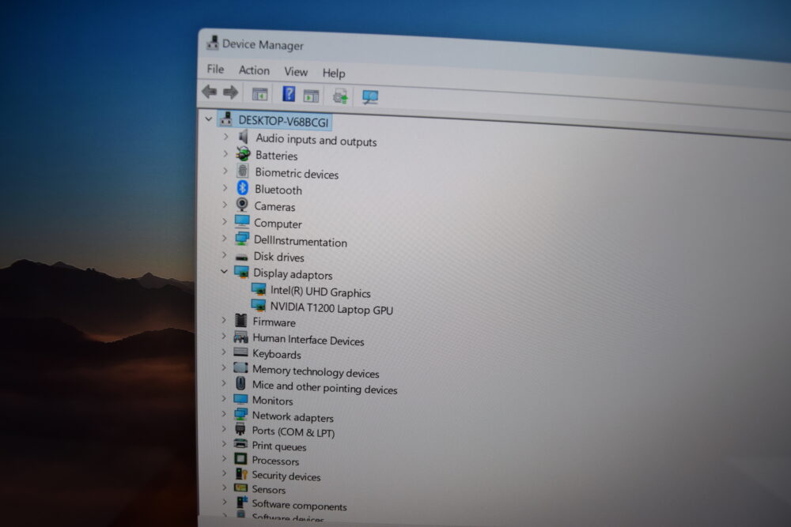Click the Sensors category icon

pos(240,487)
